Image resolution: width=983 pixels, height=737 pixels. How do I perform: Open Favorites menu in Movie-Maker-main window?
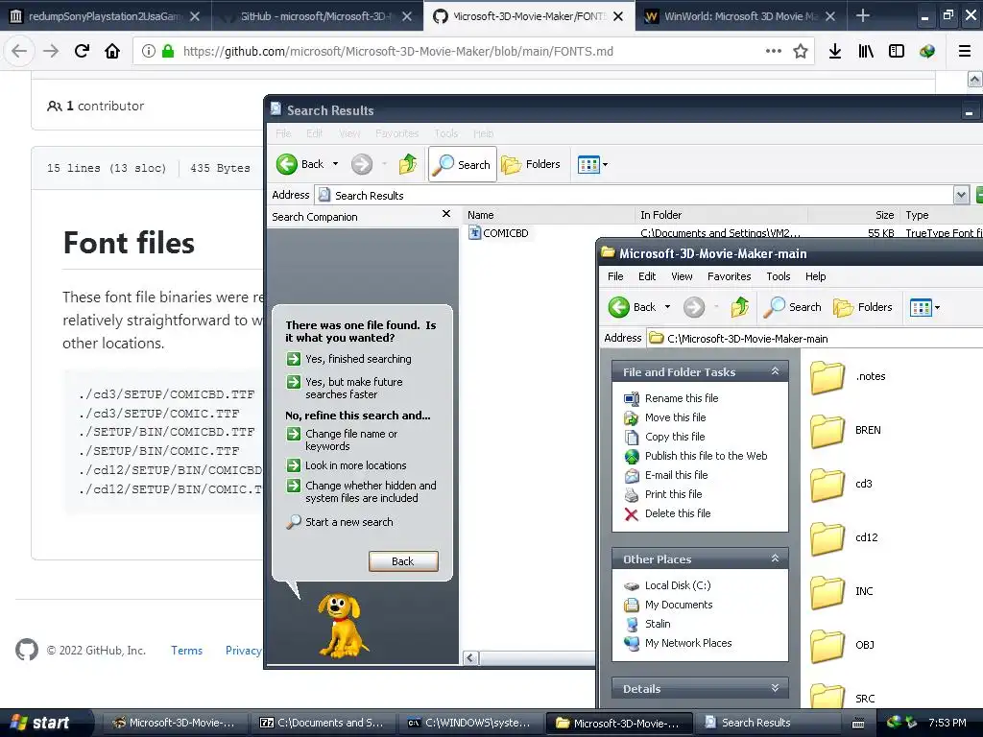(x=730, y=276)
